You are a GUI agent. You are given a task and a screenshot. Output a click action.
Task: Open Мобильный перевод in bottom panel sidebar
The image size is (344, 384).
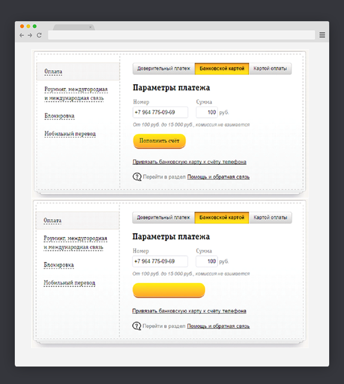[69, 283]
